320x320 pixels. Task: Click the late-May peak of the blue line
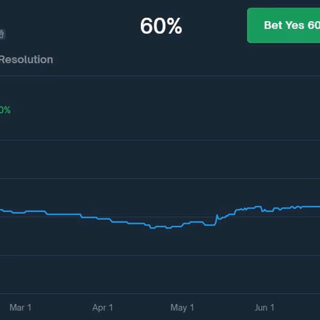(x=258, y=207)
